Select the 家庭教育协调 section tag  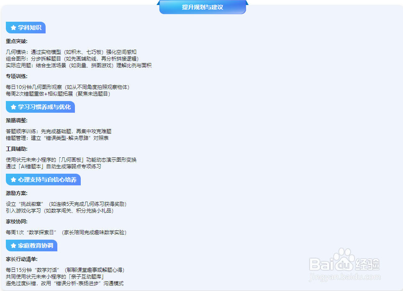[x=32, y=245]
